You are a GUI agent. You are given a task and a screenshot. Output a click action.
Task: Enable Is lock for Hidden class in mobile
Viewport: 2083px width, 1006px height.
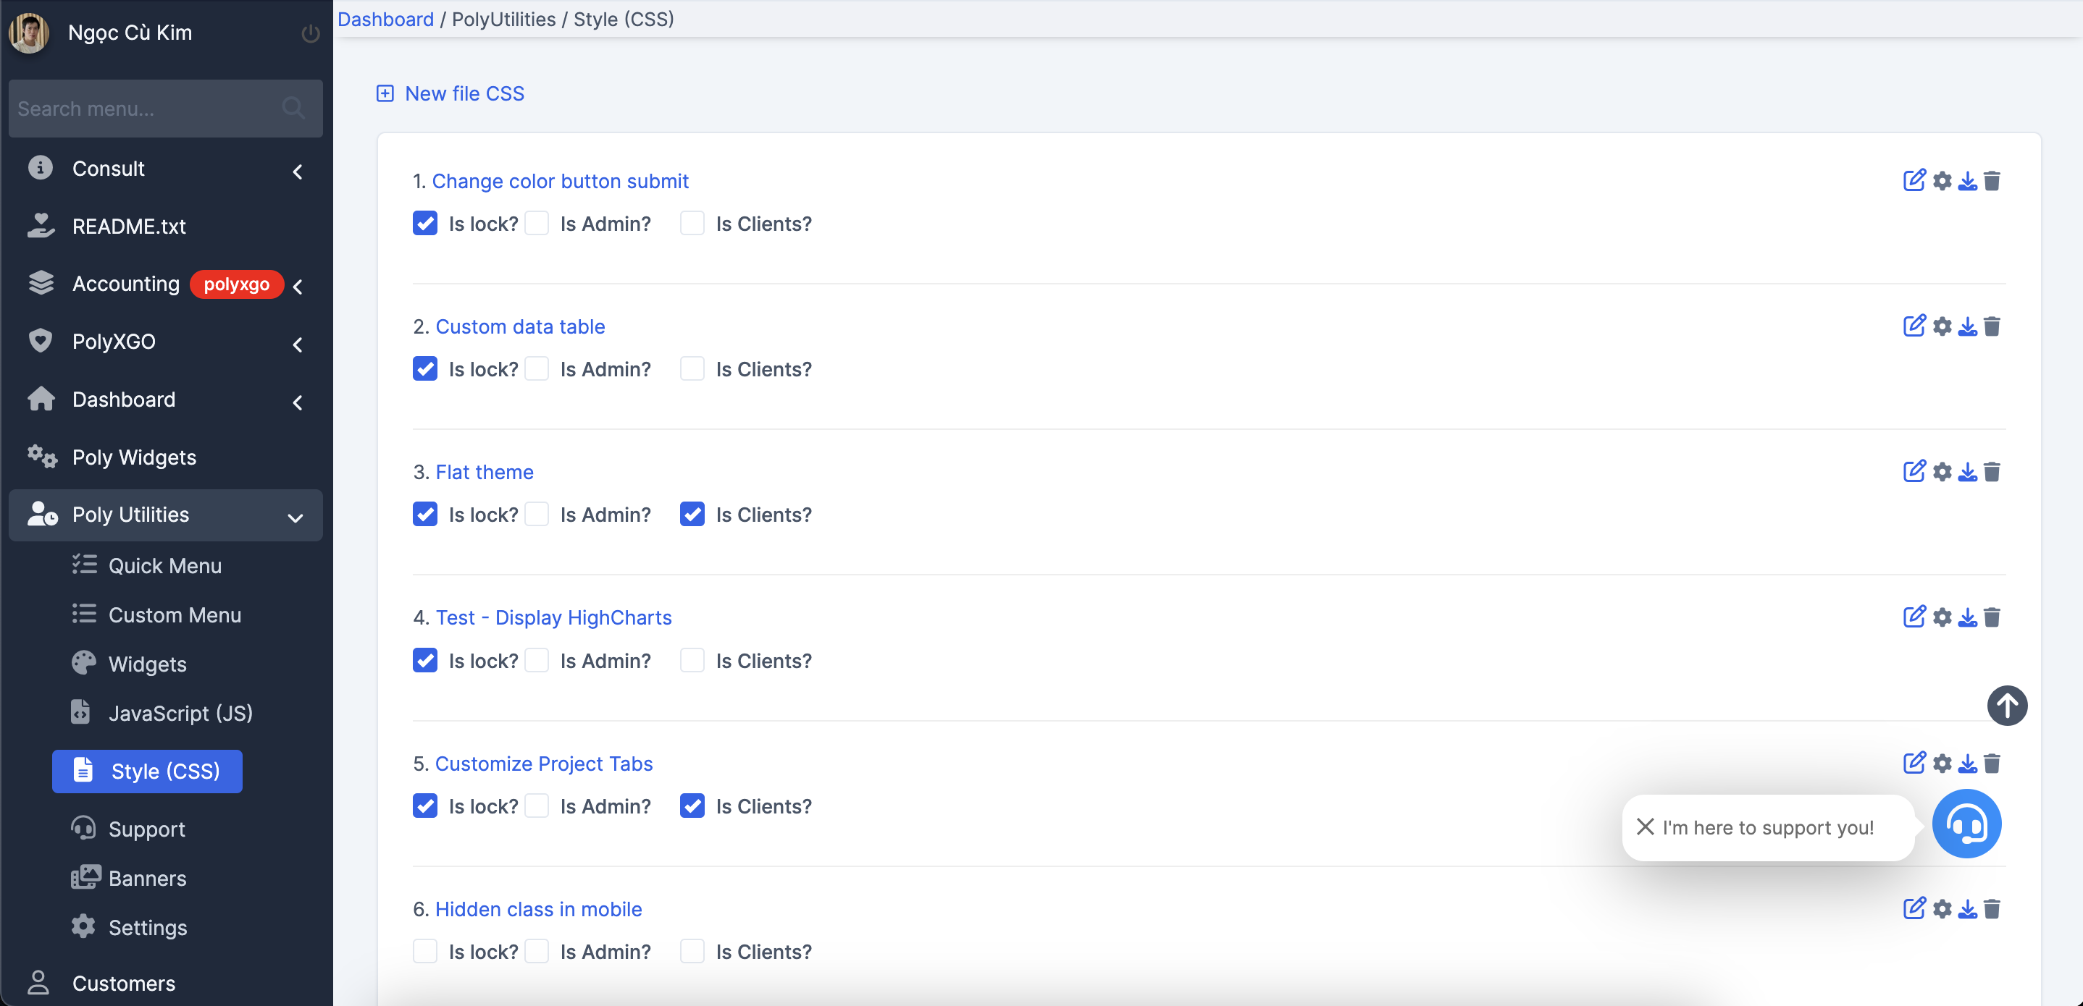click(x=425, y=951)
